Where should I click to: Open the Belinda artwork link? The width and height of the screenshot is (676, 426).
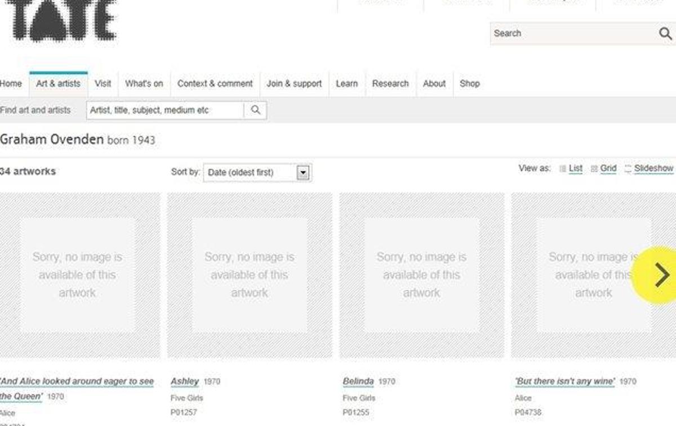pyautogui.click(x=358, y=382)
